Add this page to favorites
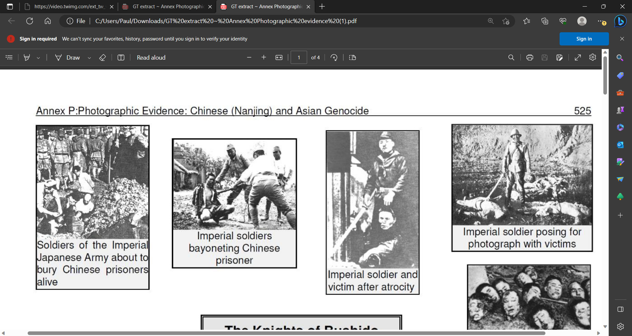Image resolution: width=632 pixels, height=336 pixels. [x=506, y=21]
